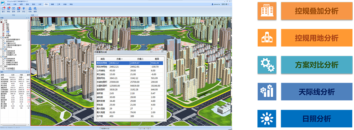Screen dimensions: 354x130
Task: Click the 管理 icon in the ribbon
Action: [35, 9]
